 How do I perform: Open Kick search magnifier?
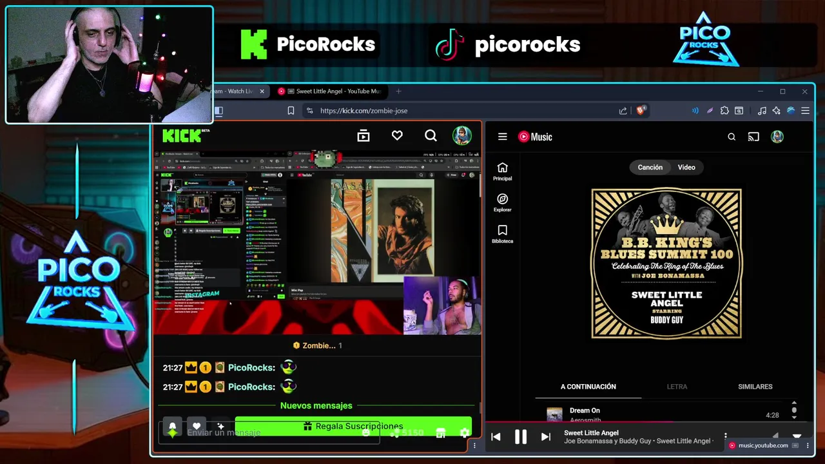click(431, 135)
